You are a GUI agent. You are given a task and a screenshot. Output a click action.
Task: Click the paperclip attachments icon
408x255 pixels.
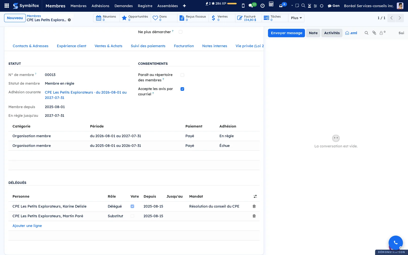(374, 33)
